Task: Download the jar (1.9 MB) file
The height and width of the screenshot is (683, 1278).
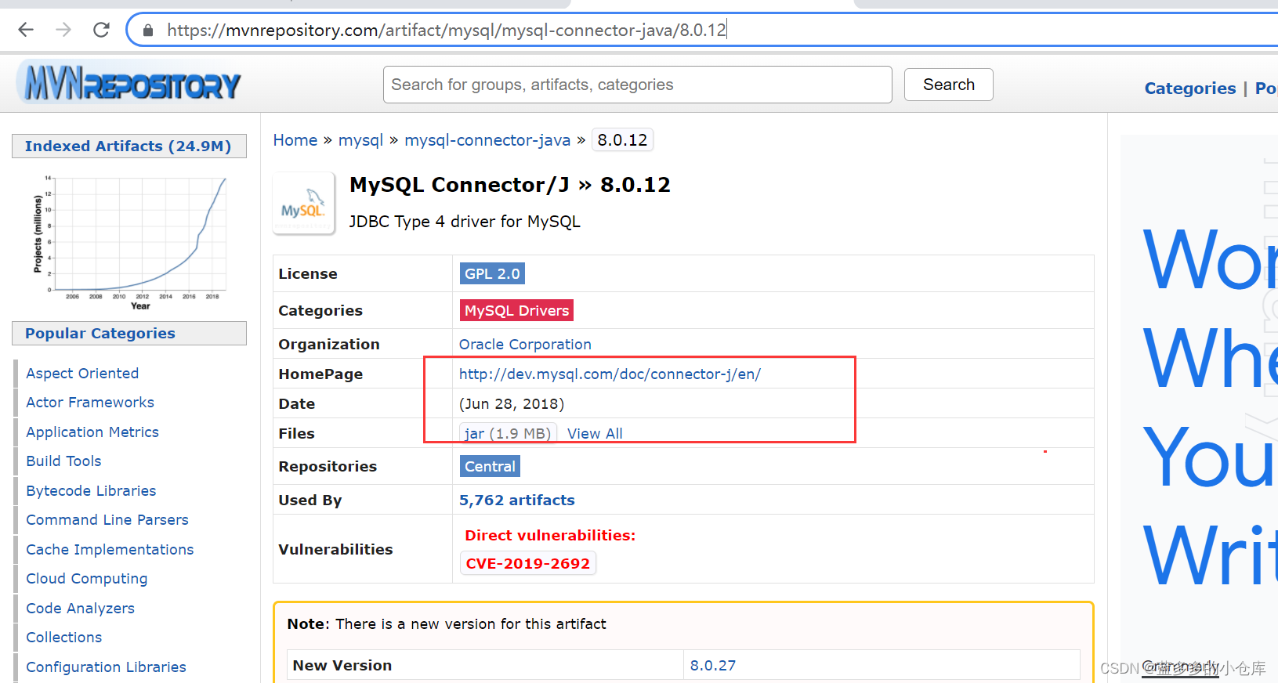Action: (507, 433)
